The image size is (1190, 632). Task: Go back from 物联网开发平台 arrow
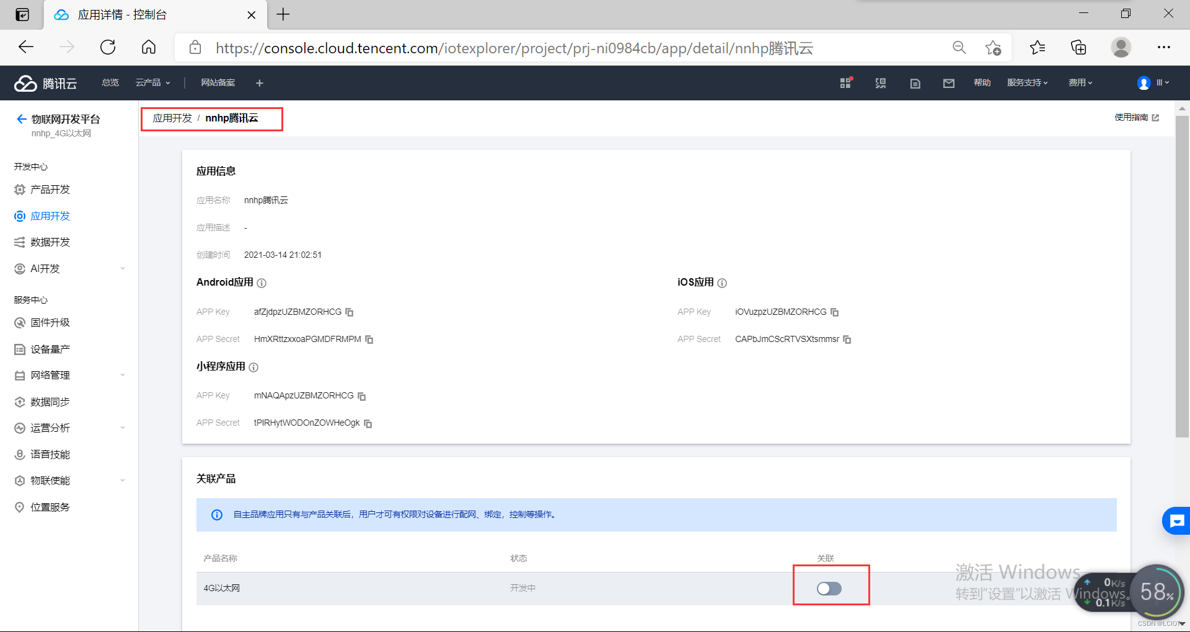tap(22, 119)
